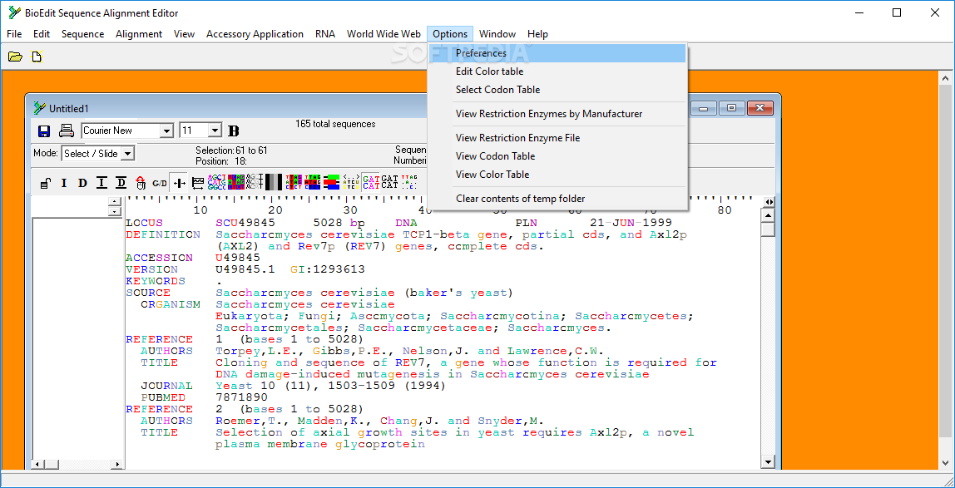Open the Accessory Application menu
This screenshot has width=955, height=488.
pos(255,34)
